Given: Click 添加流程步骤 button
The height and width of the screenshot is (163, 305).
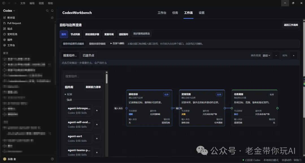Looking at the screenshot, I should pos(92,34).
